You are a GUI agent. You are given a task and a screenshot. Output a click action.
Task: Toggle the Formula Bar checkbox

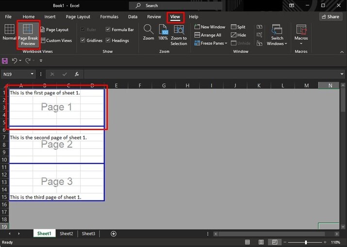(108, 30)
